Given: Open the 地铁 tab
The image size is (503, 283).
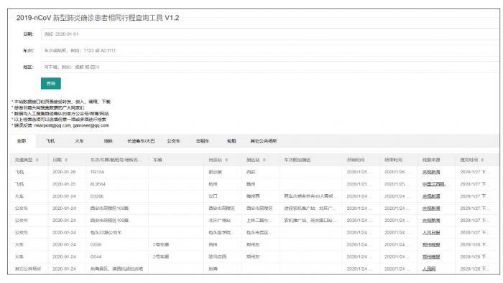Looking at the screenshot, I should pos(108,141).
